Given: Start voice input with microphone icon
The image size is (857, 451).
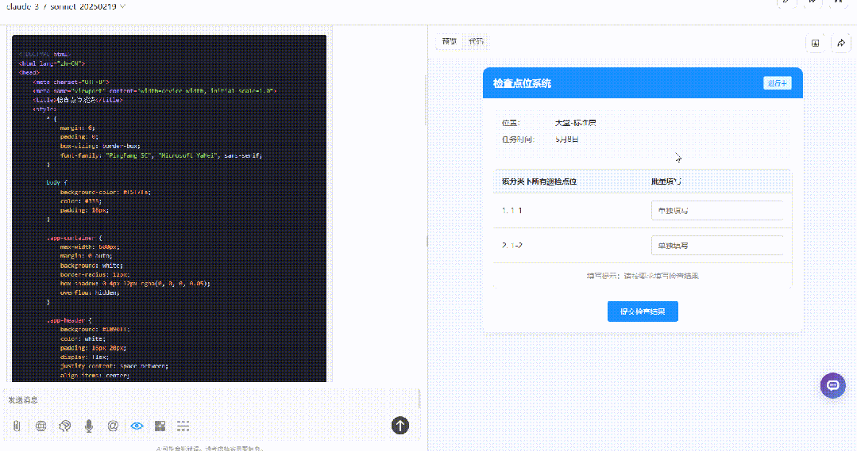Looking at the screenshot, I should pyautogui.click(x=88, y=426).
